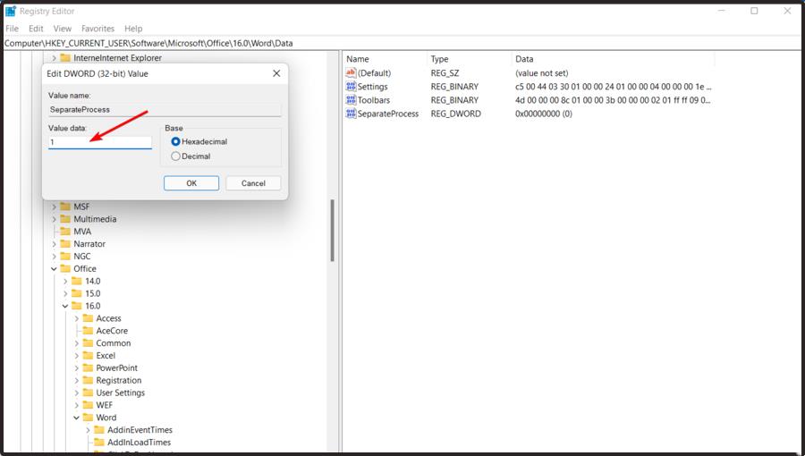805x456 pixels.
Task: Select the (Default) string value icon
Action: (x=351, y=72)
